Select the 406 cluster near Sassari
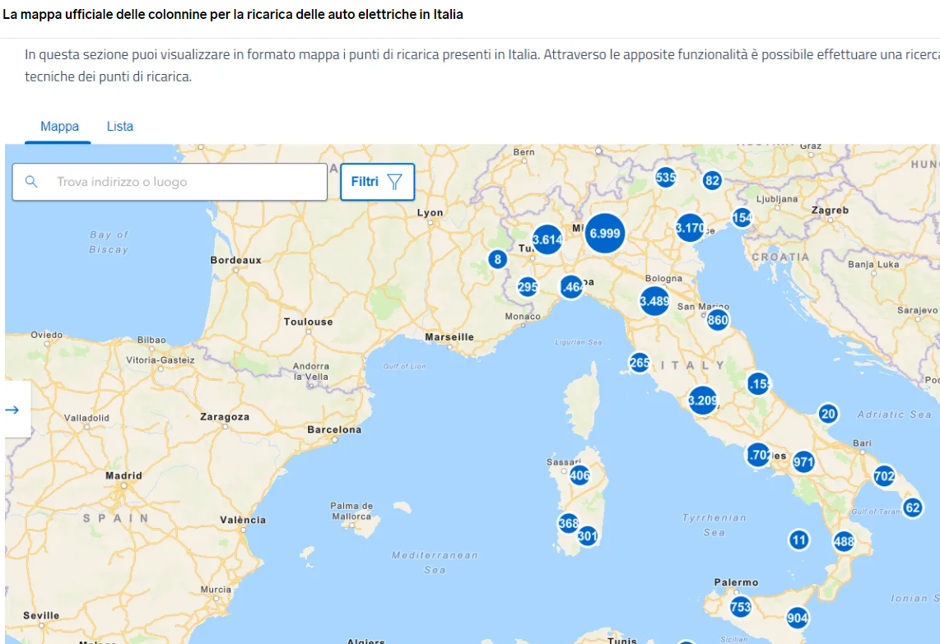This screenshot has width=940, height=644. [x=579, y=475]
